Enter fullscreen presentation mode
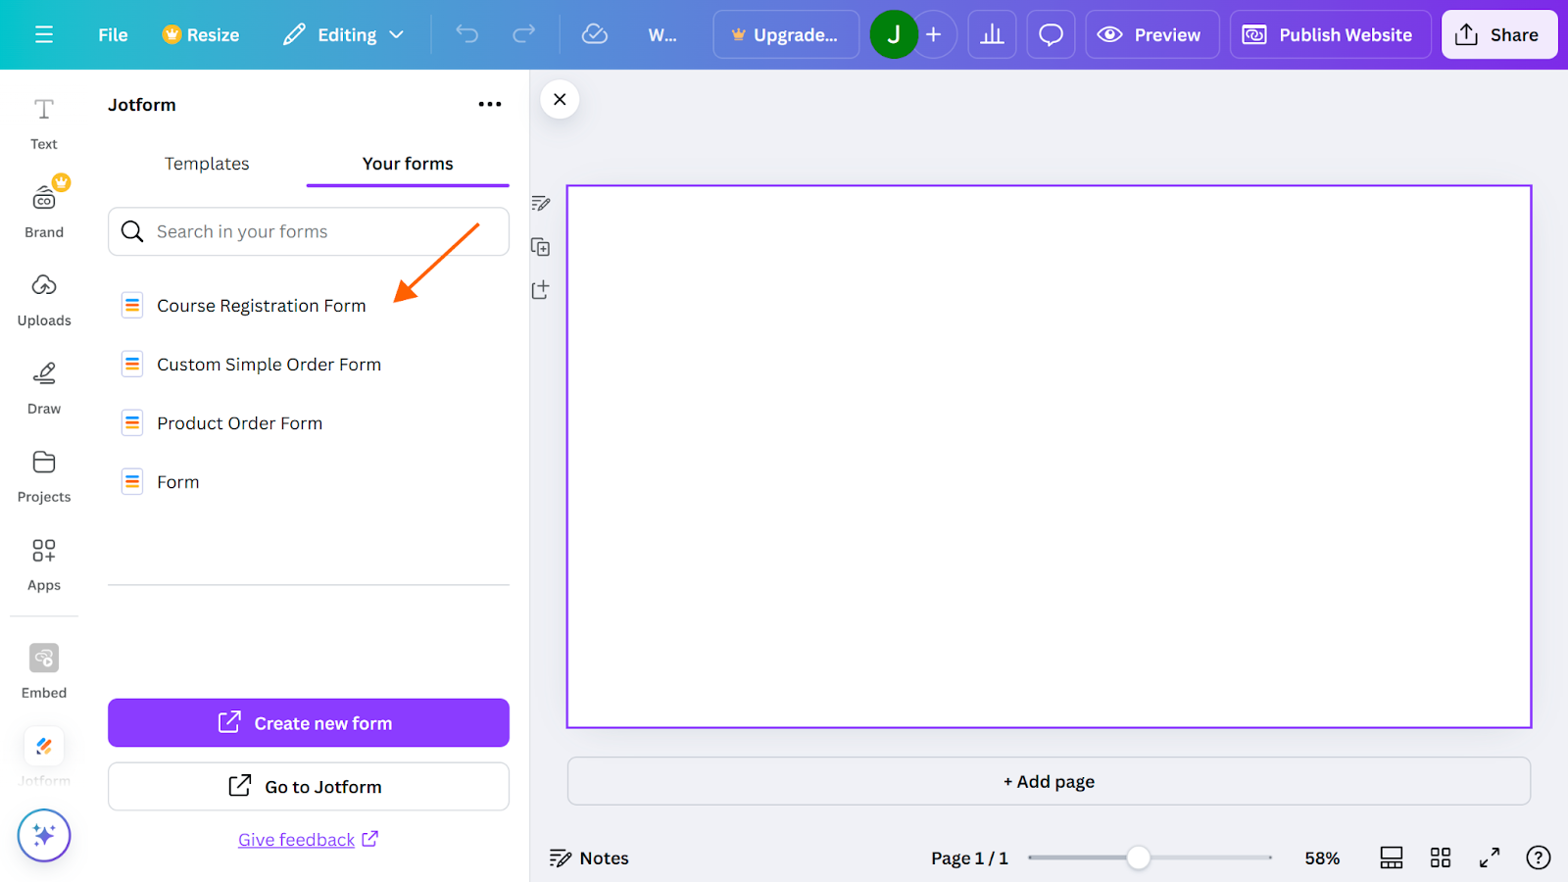This screenshot has width=1568, height=882. coord(1490,858)
